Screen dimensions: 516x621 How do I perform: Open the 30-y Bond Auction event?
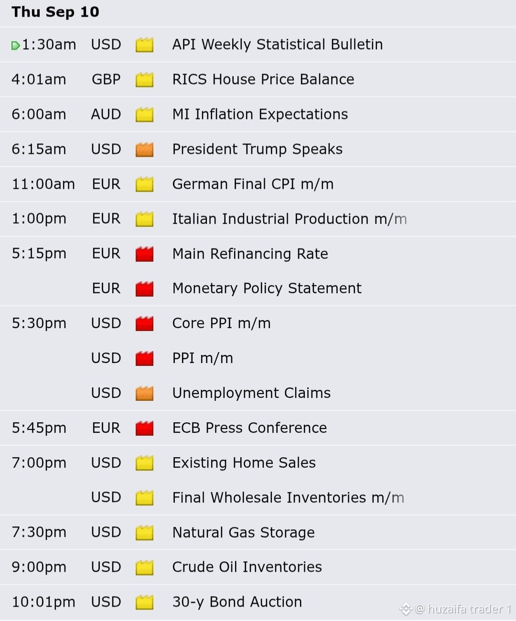pyautogui.click(x=237, y=602)
